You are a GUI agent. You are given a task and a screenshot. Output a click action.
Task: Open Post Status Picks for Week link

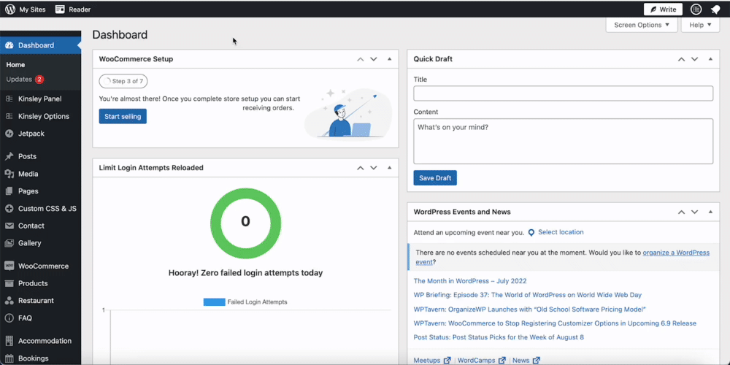click(499, 337)
